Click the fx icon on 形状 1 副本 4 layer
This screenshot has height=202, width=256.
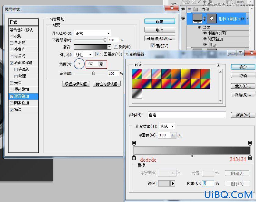point(242,19)
